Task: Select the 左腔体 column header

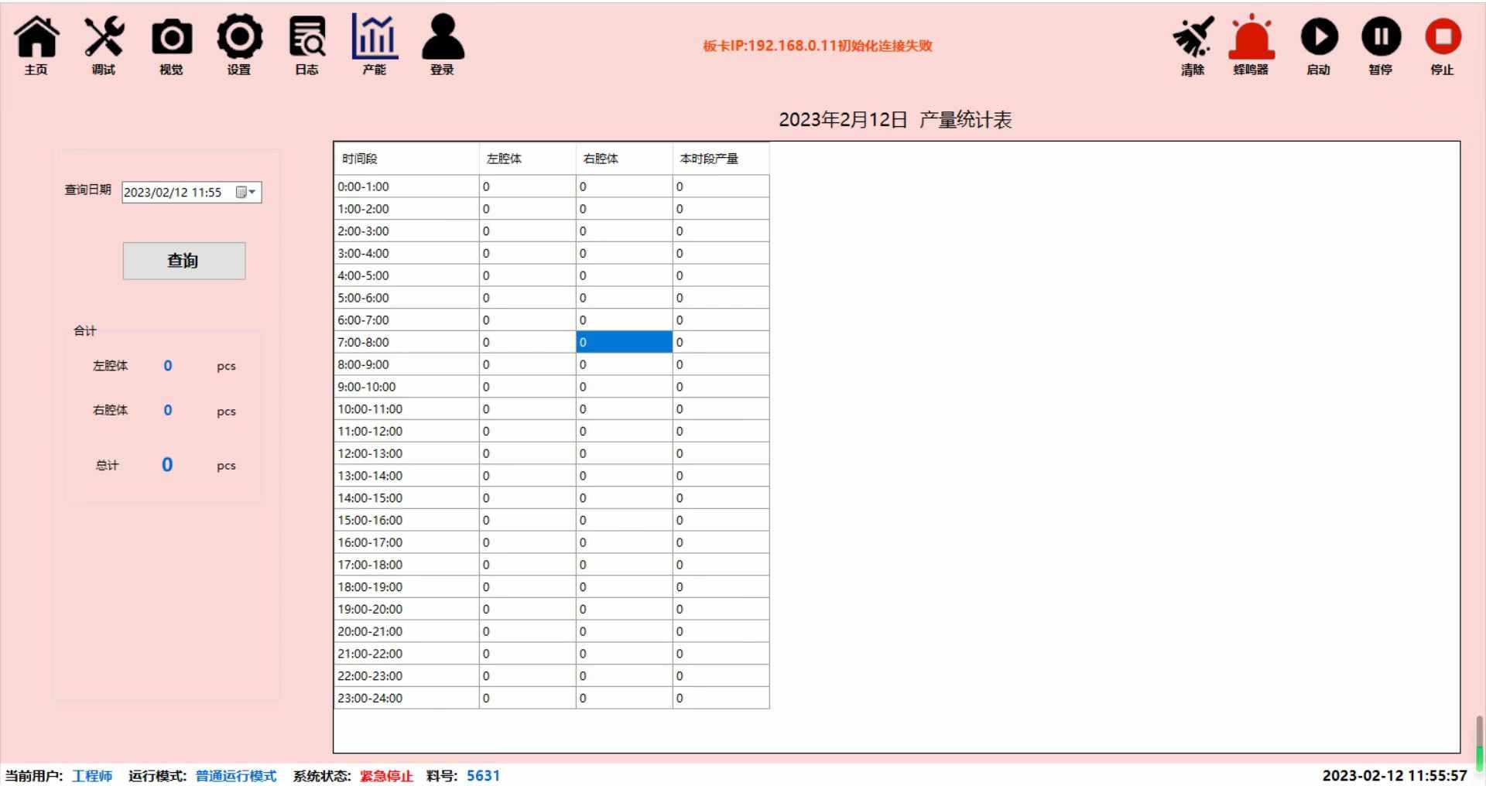Action: 528,159
